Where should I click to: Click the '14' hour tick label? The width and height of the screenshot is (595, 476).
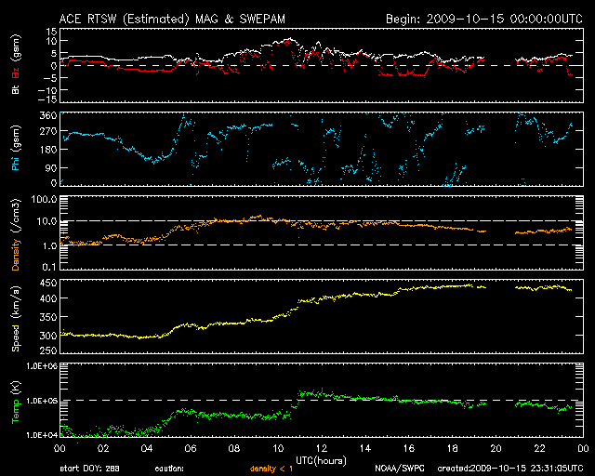365,448
